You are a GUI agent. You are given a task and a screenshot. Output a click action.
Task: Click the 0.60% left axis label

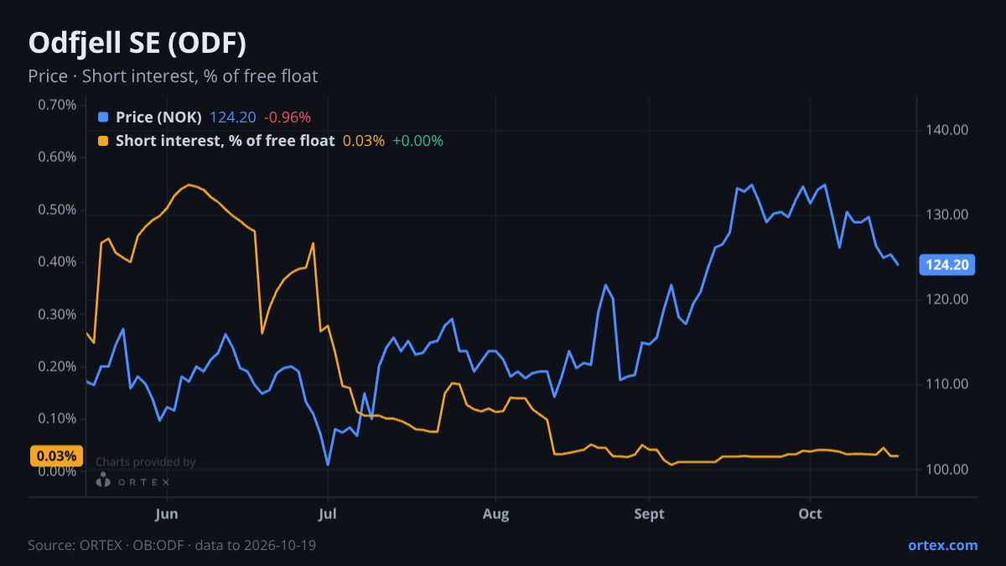click(x=57, y=158)
